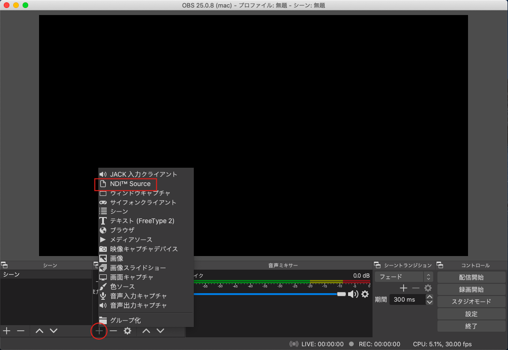The width and height of the screenshot is (508, 350).
Task: Click the 0.0 dB level readout
Action: click(361, 276)
